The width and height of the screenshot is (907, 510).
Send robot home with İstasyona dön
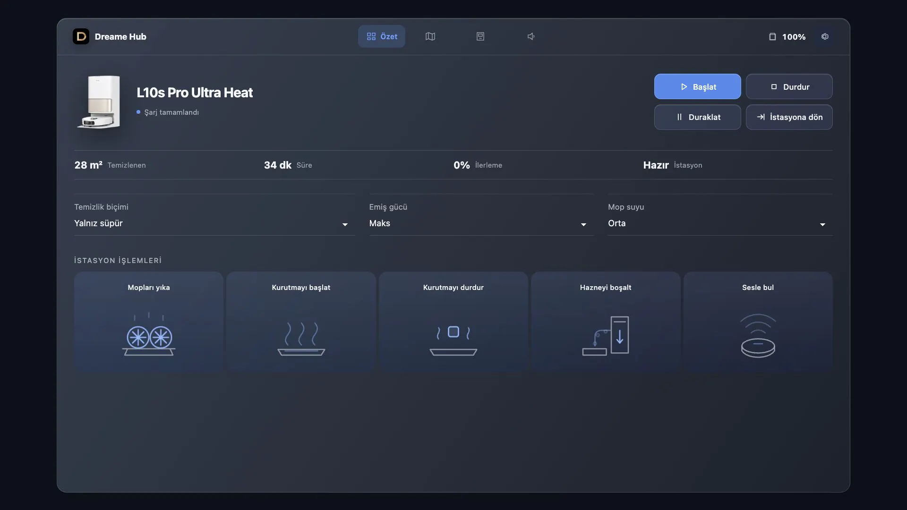[x=789, y=117]
